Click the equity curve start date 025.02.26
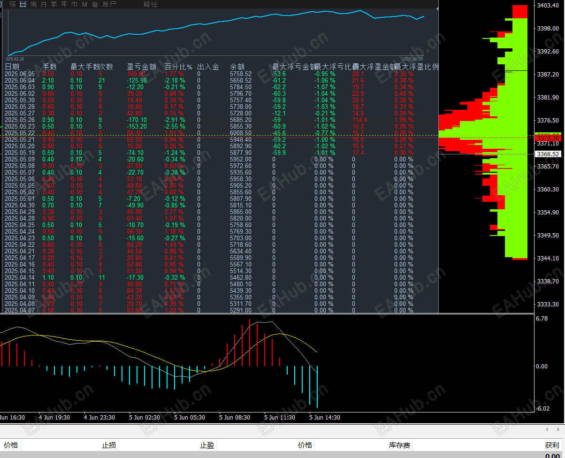The width and height of the screenshot is (565, 458). click(15, 59)
